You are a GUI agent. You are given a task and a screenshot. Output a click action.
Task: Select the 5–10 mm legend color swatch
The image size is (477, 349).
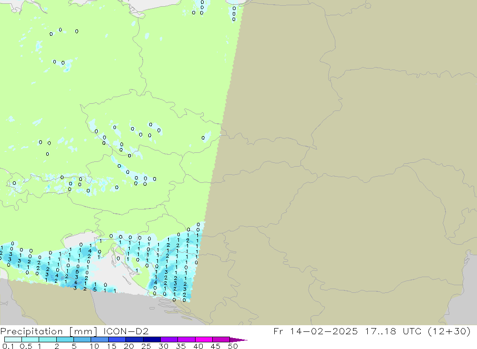pos(82,339)
